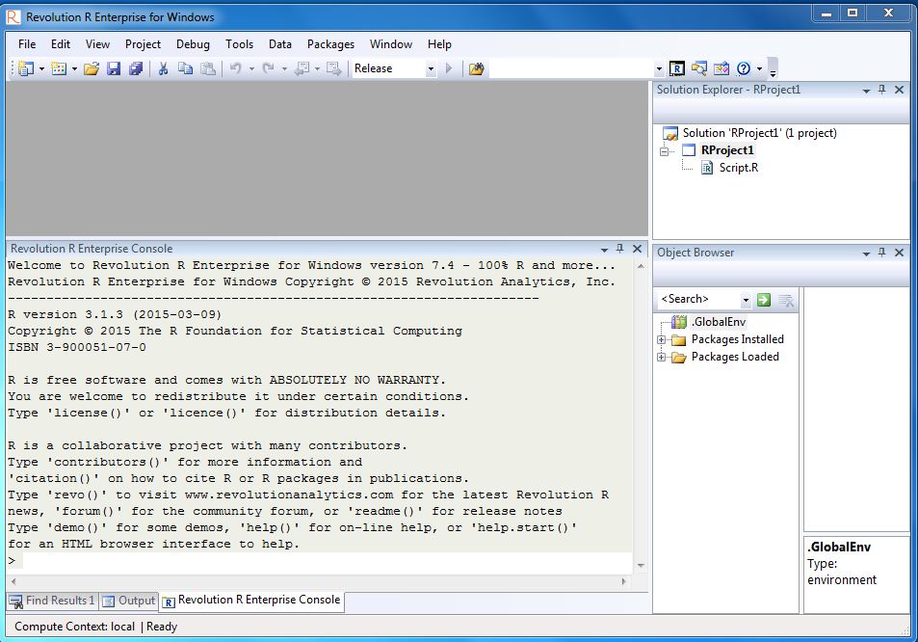Select Solution 'RProject1' node in Solution Explorer
The image size is (918, 642).
759,133
